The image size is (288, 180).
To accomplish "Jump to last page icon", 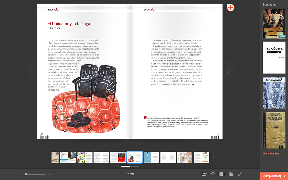I will click(228, 135).
